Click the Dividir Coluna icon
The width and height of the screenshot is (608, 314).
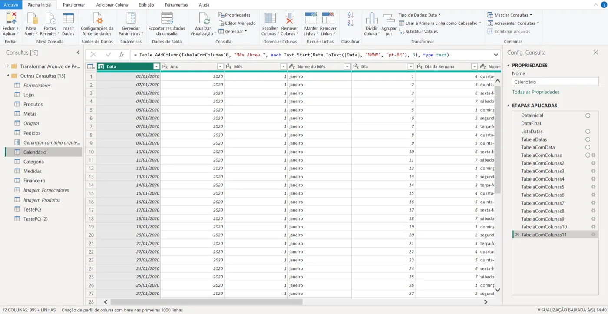click(372, 19)
